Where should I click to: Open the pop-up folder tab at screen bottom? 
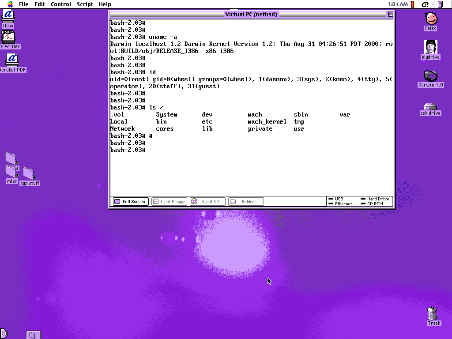point(34,335)
